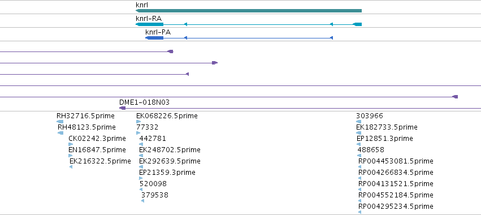Image resolution: width=481 pixels, height=215 pixels.
Task: Open the EP12851.3prime feature label
Action: click(385, 139)
